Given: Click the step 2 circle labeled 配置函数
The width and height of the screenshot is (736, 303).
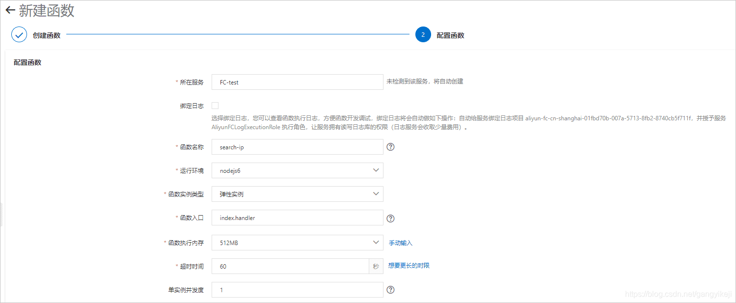Looking at the screenshot, I should [423, 34].
